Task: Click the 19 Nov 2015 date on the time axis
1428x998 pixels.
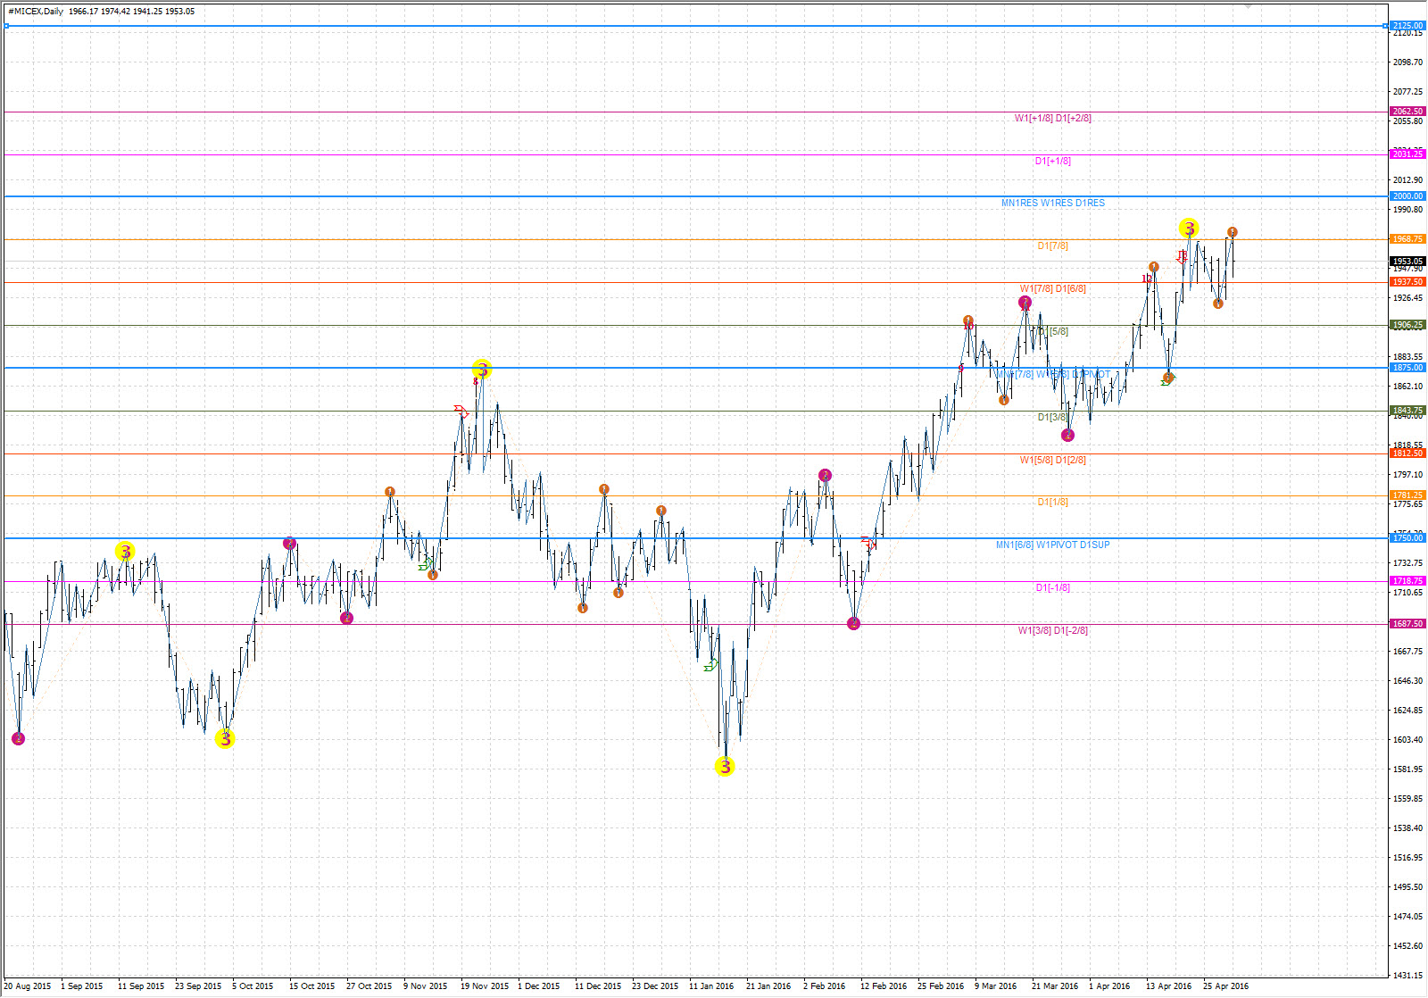Action: coord(485,986)
